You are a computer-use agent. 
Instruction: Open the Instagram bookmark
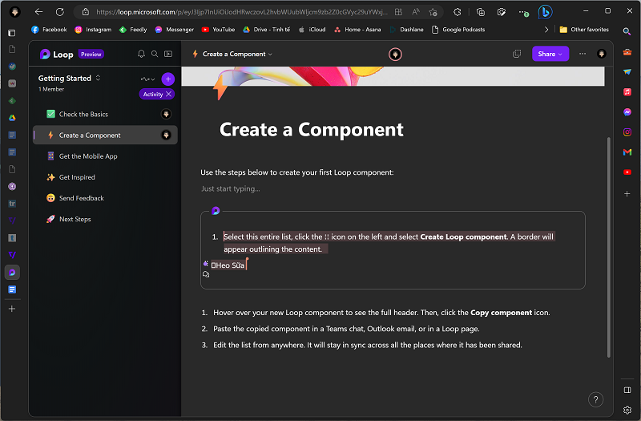(93, 30)
